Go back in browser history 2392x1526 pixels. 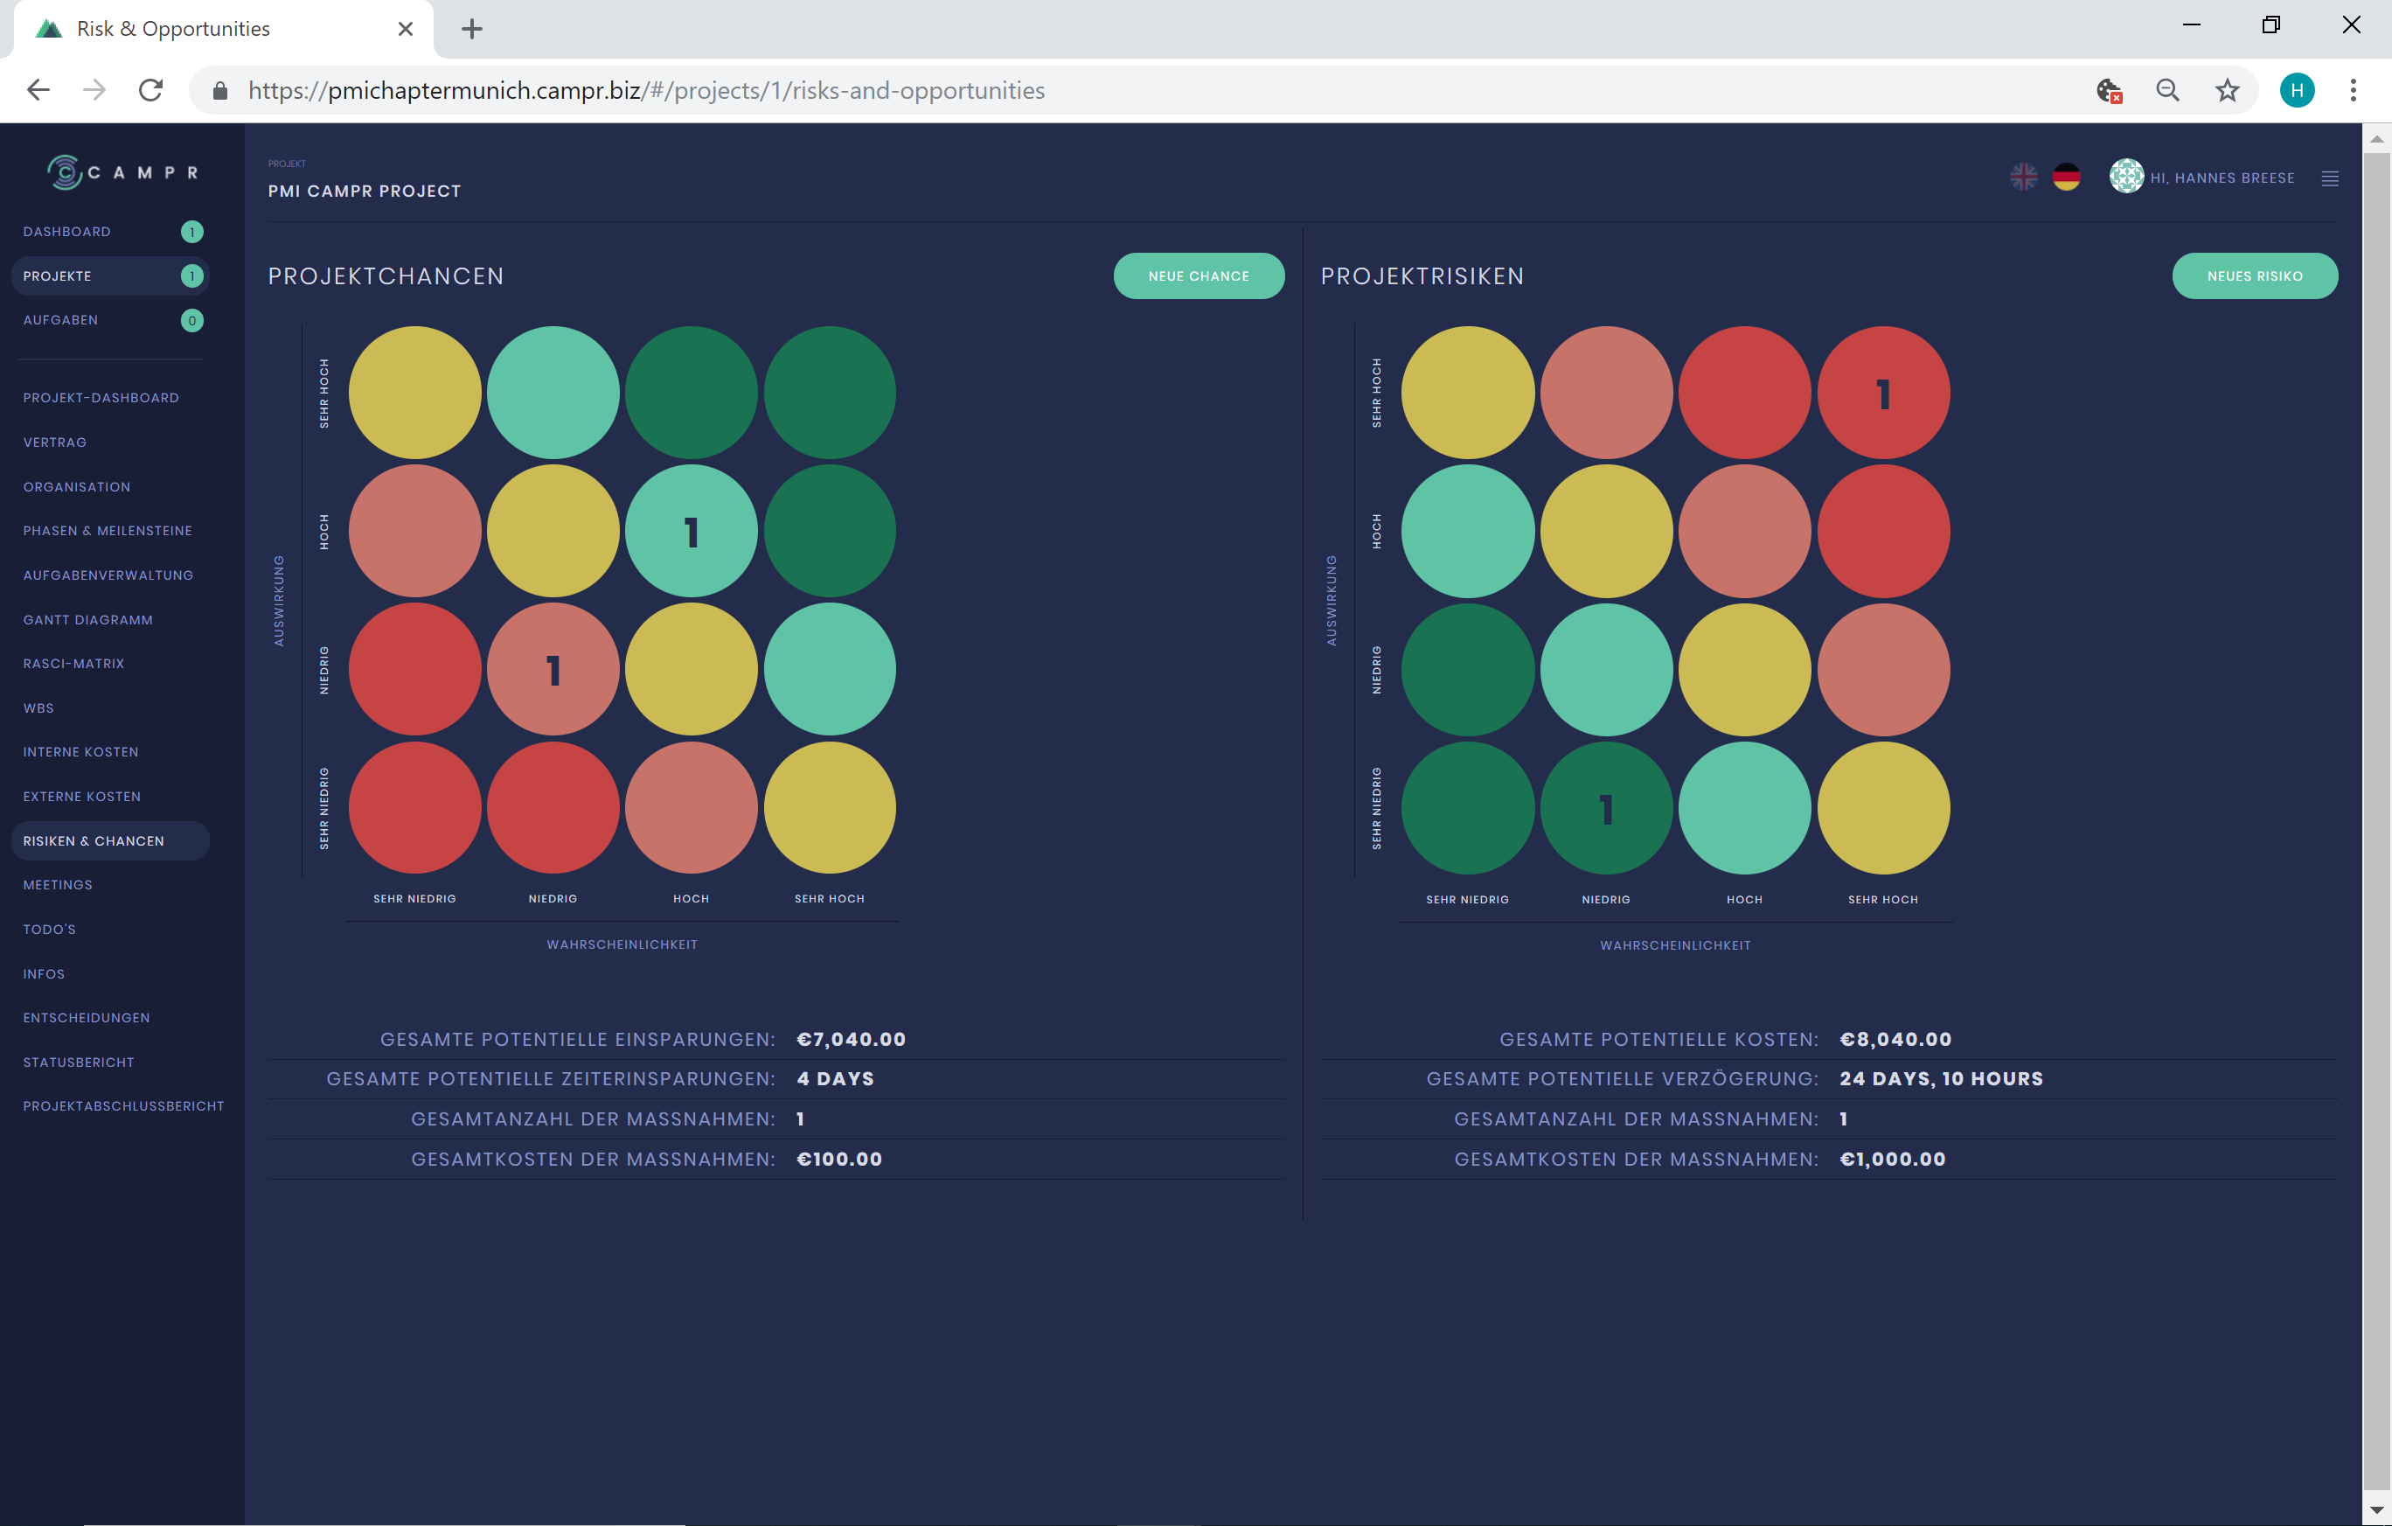point(38,90)
